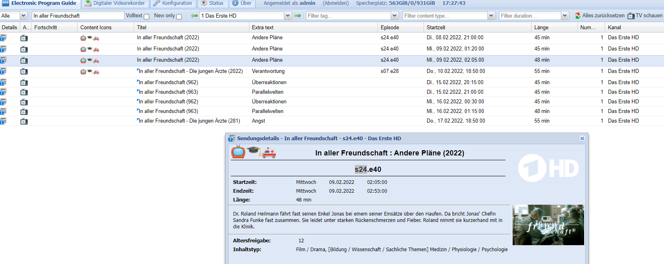Open details icon for the 16.02.2022 01:15:00 broadcast
Image resolution: width=664 pixels, height=264 pixels.
3,111
